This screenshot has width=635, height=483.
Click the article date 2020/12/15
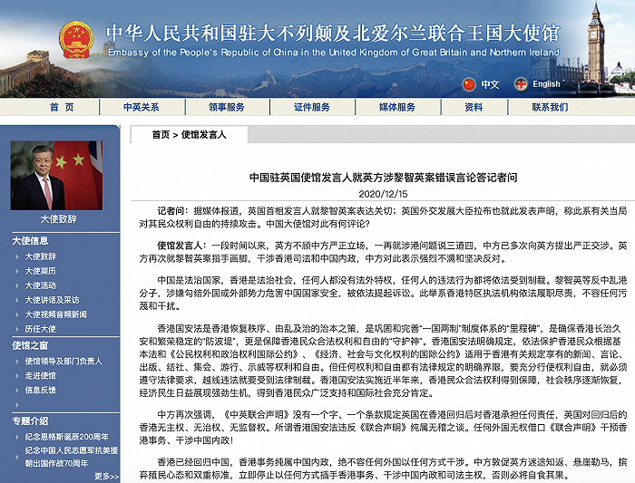point(383,194)
